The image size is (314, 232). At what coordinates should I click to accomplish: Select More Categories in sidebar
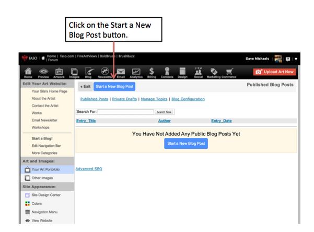[x=44, y=153]
